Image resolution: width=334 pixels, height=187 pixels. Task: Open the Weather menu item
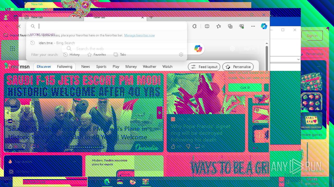click(x=150, y=67)
